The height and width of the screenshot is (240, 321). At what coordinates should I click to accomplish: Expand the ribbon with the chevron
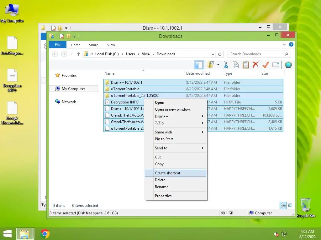[284, 44]
